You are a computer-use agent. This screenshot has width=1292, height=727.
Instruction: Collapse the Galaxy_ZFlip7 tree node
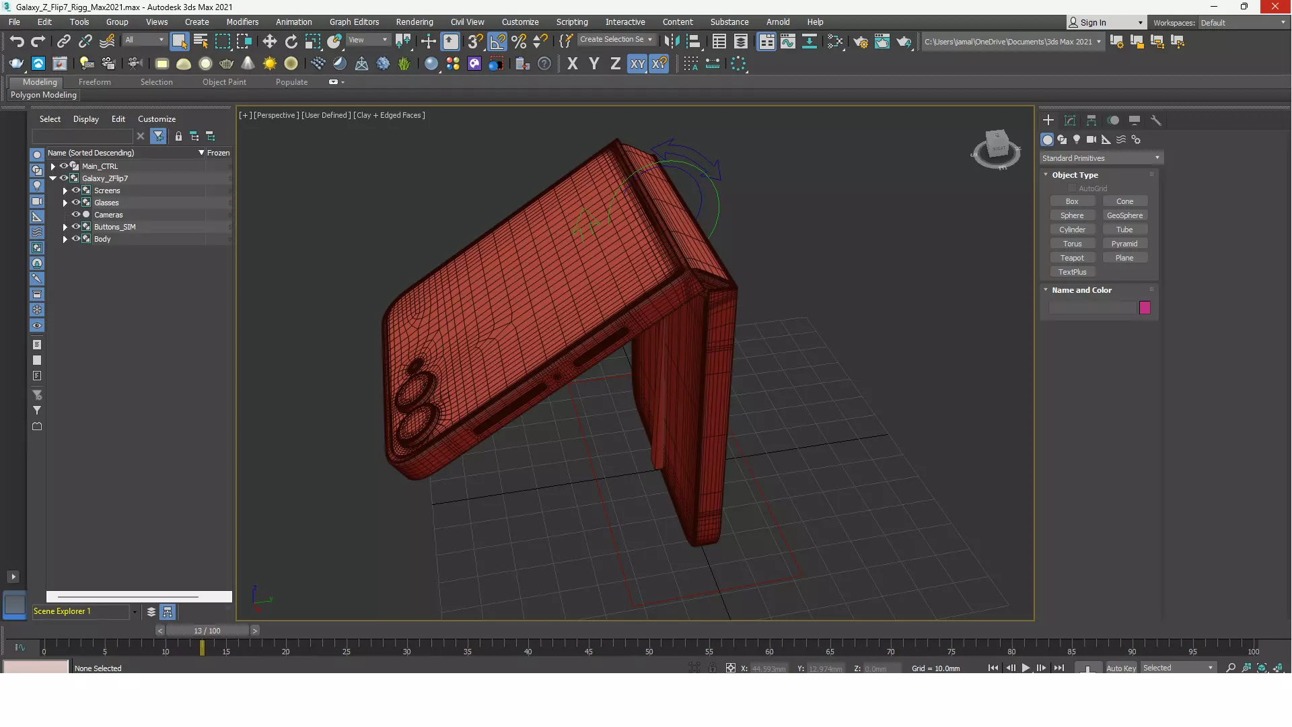[53, 178]
